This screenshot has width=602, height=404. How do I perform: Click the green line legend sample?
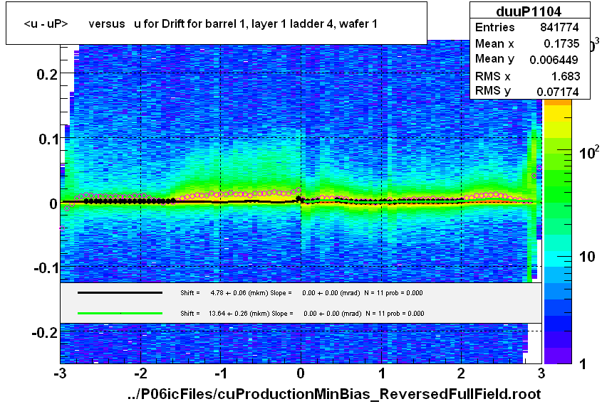[x=120, y=313]
